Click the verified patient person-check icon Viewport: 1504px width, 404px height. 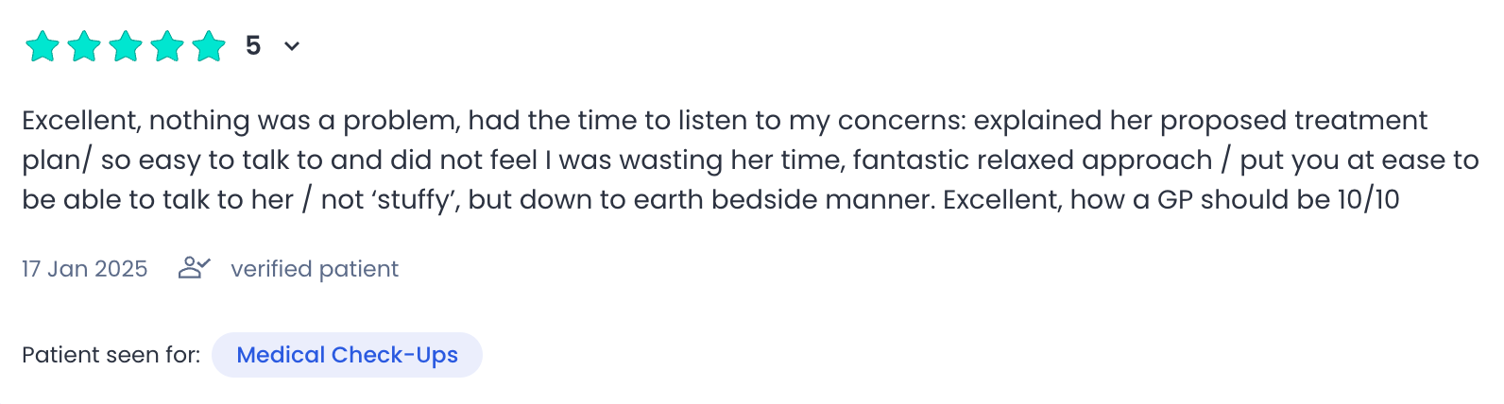(x=194, y=268)
